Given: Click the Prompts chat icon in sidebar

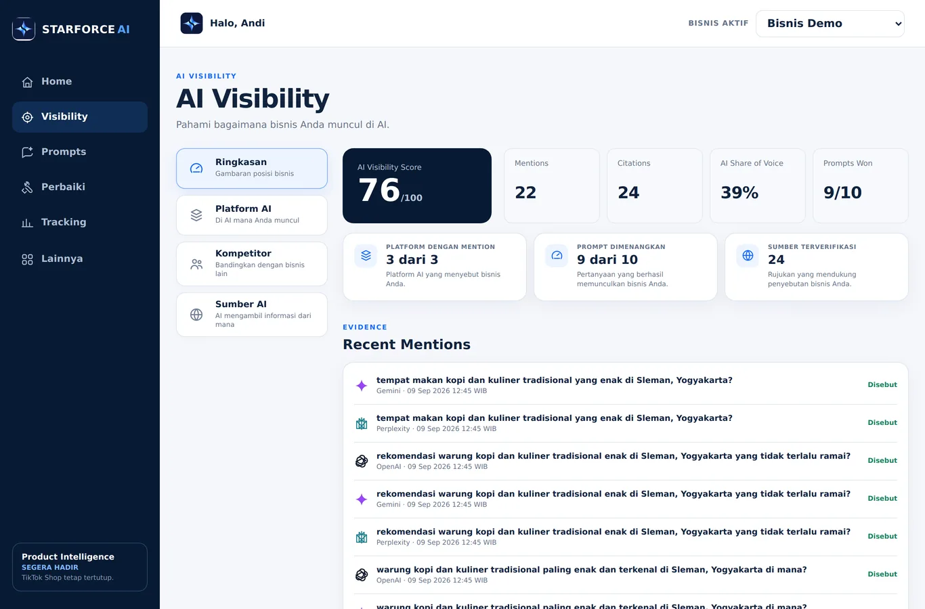Looking at the screenshot, I should (27, 152).
